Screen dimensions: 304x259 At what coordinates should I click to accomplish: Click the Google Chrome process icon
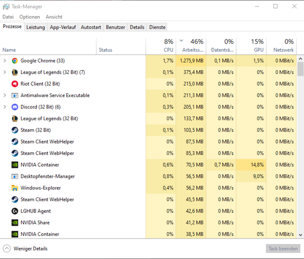tap(15, 61)
